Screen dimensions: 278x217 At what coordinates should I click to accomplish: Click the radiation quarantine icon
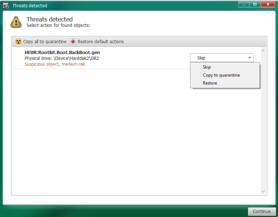tap(19, 41)
